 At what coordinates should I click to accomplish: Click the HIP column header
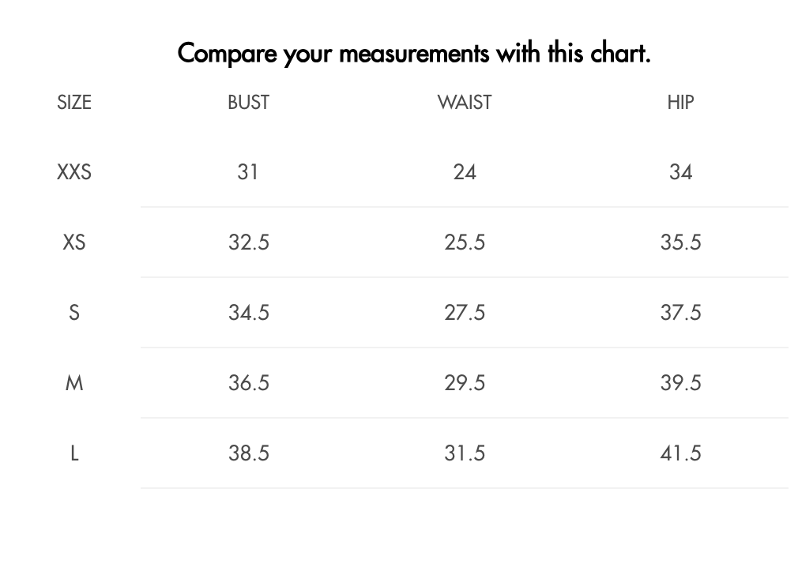click(x=680, y=103)
